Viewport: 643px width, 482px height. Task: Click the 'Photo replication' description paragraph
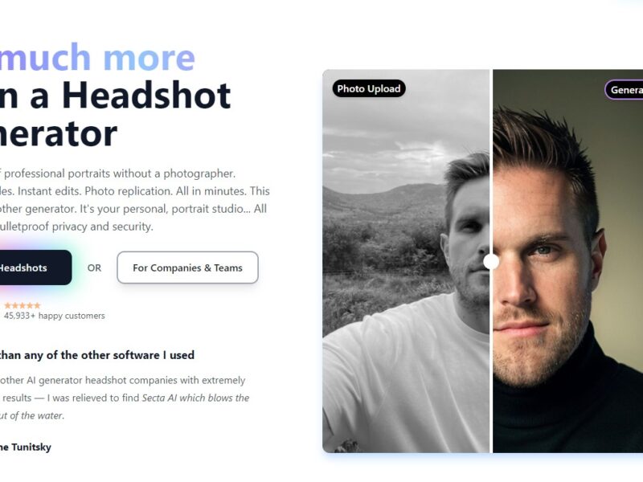point(134,200)
